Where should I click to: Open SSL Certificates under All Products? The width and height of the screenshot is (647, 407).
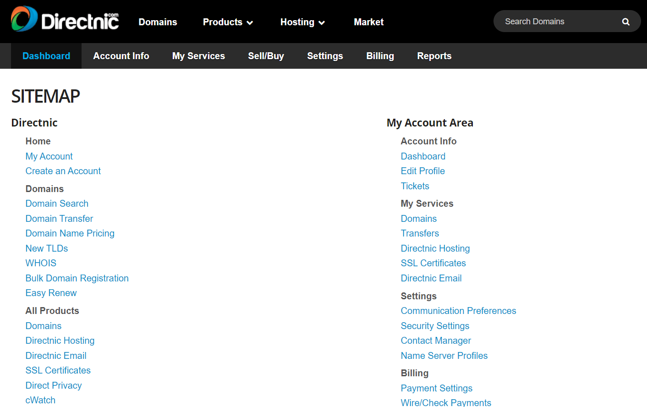58,370
